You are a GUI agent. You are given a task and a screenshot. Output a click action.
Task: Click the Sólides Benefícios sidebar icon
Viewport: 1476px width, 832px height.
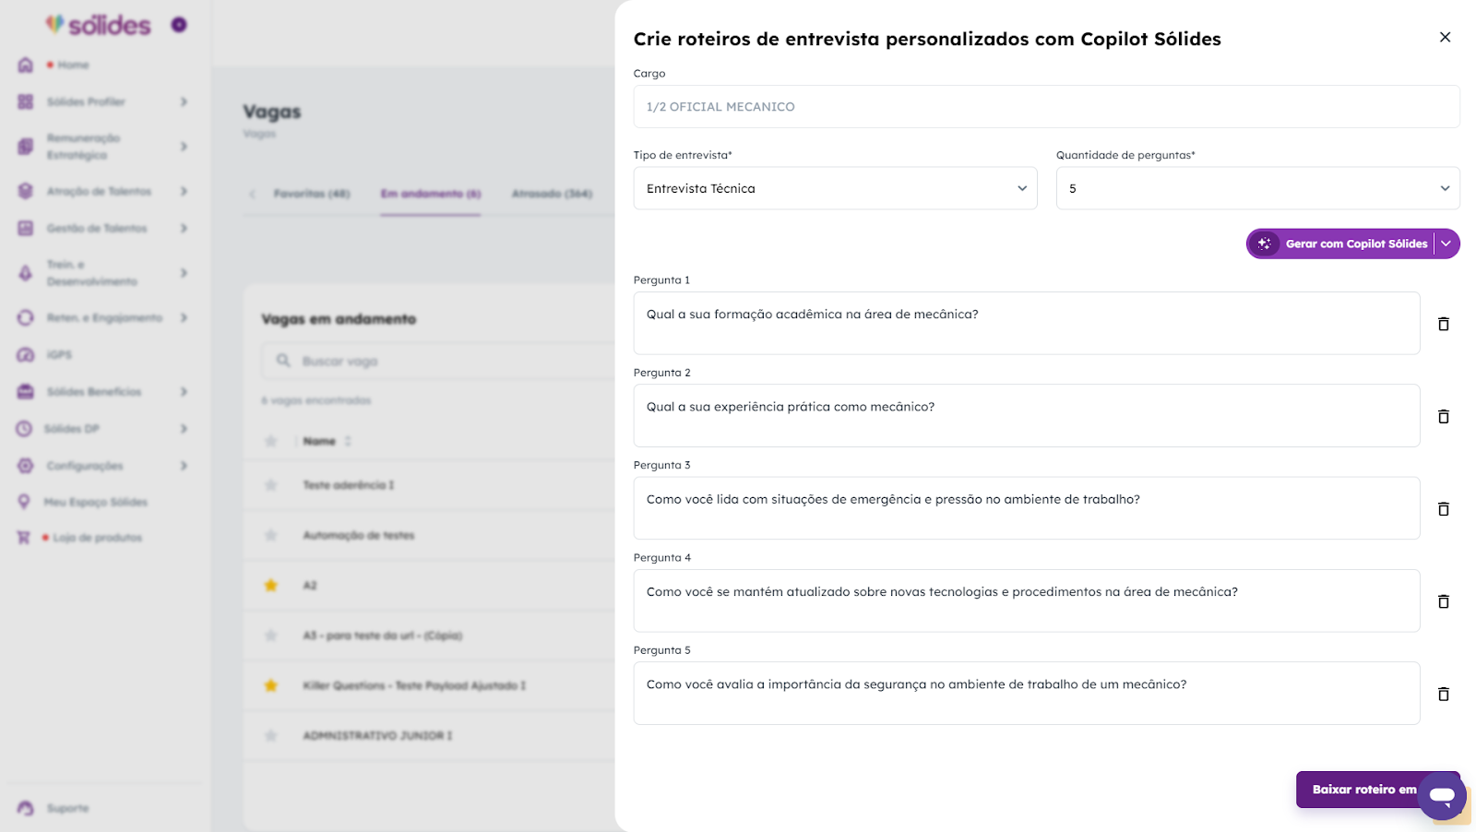[x=26, y=392]
